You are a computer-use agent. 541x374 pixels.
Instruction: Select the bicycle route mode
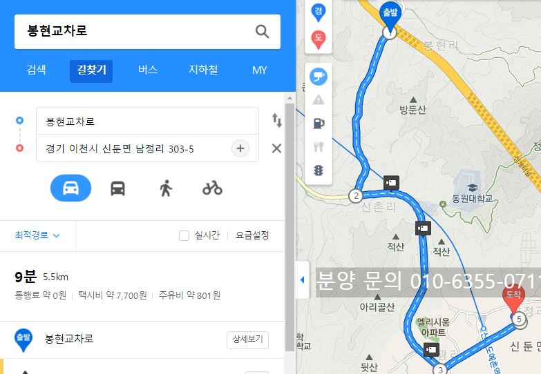click(212, 188)
